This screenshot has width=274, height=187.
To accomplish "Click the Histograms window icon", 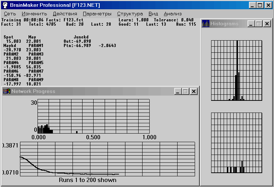I will (x=206, y=24).
